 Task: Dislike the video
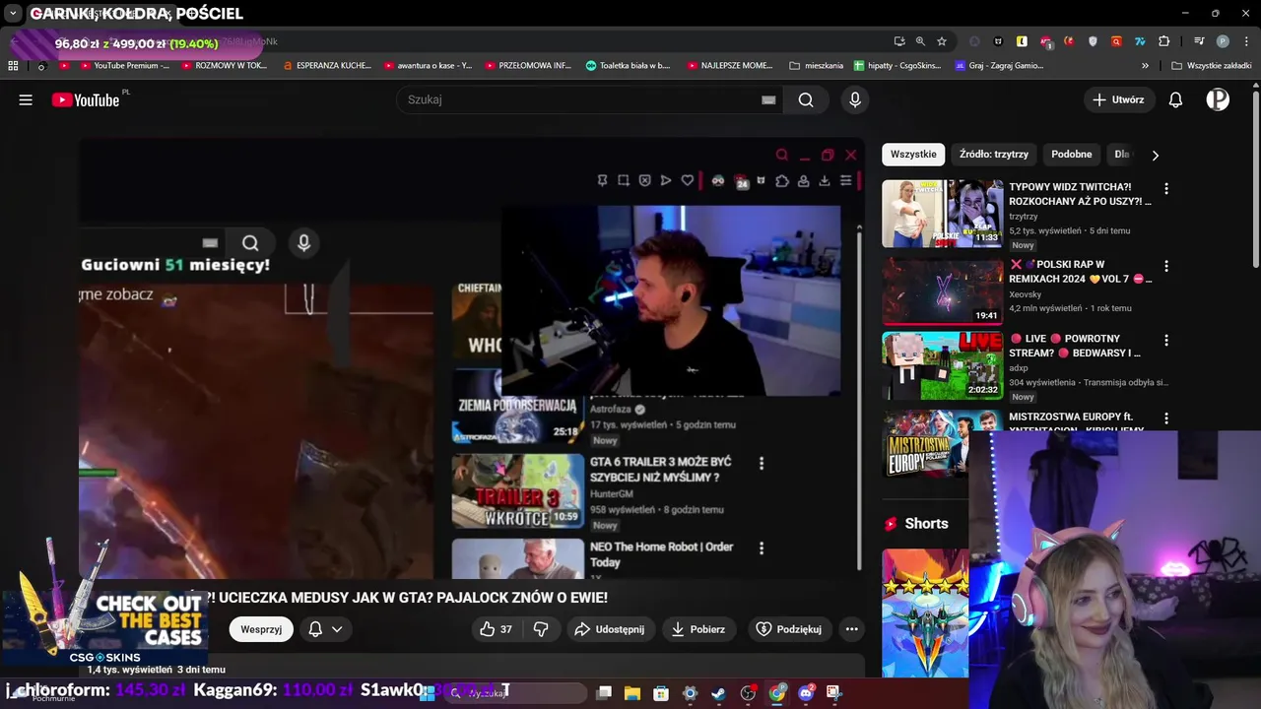pyautogui.click(x=541, y=629)
